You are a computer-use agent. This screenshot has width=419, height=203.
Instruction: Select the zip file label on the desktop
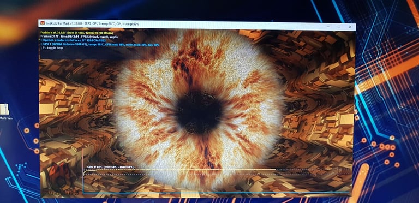point(6,118)
